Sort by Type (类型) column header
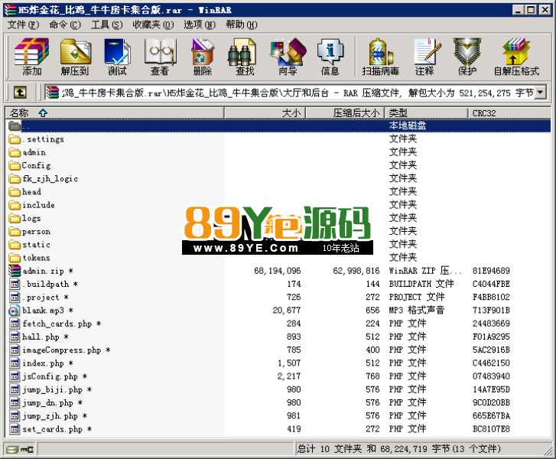 tap(427, 113)
